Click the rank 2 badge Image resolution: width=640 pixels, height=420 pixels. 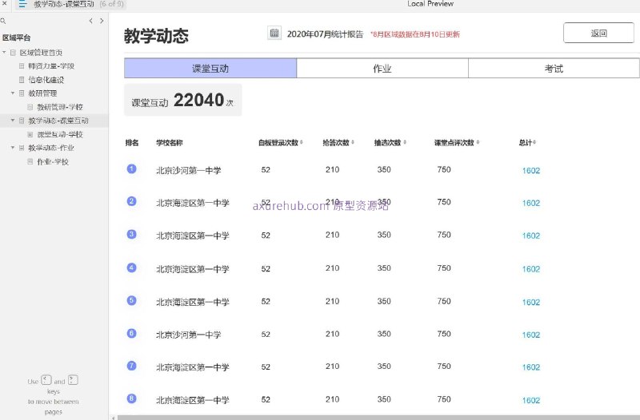(131, 201)
